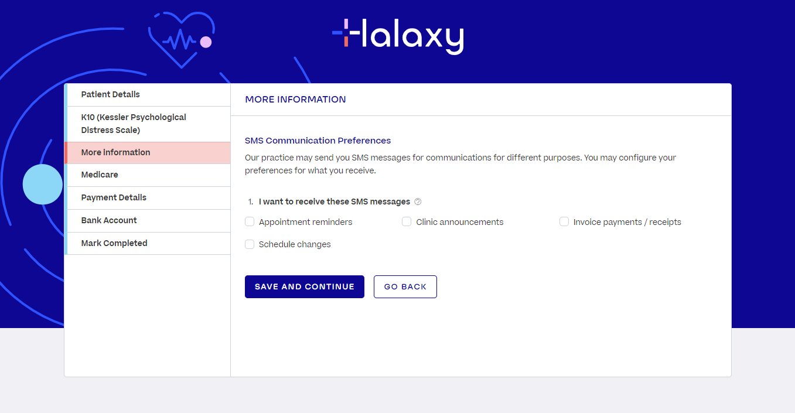This screenshot has height=413, width=795.
Task: Click the SMS Communication Preferences heading
Action: [318, 141]
